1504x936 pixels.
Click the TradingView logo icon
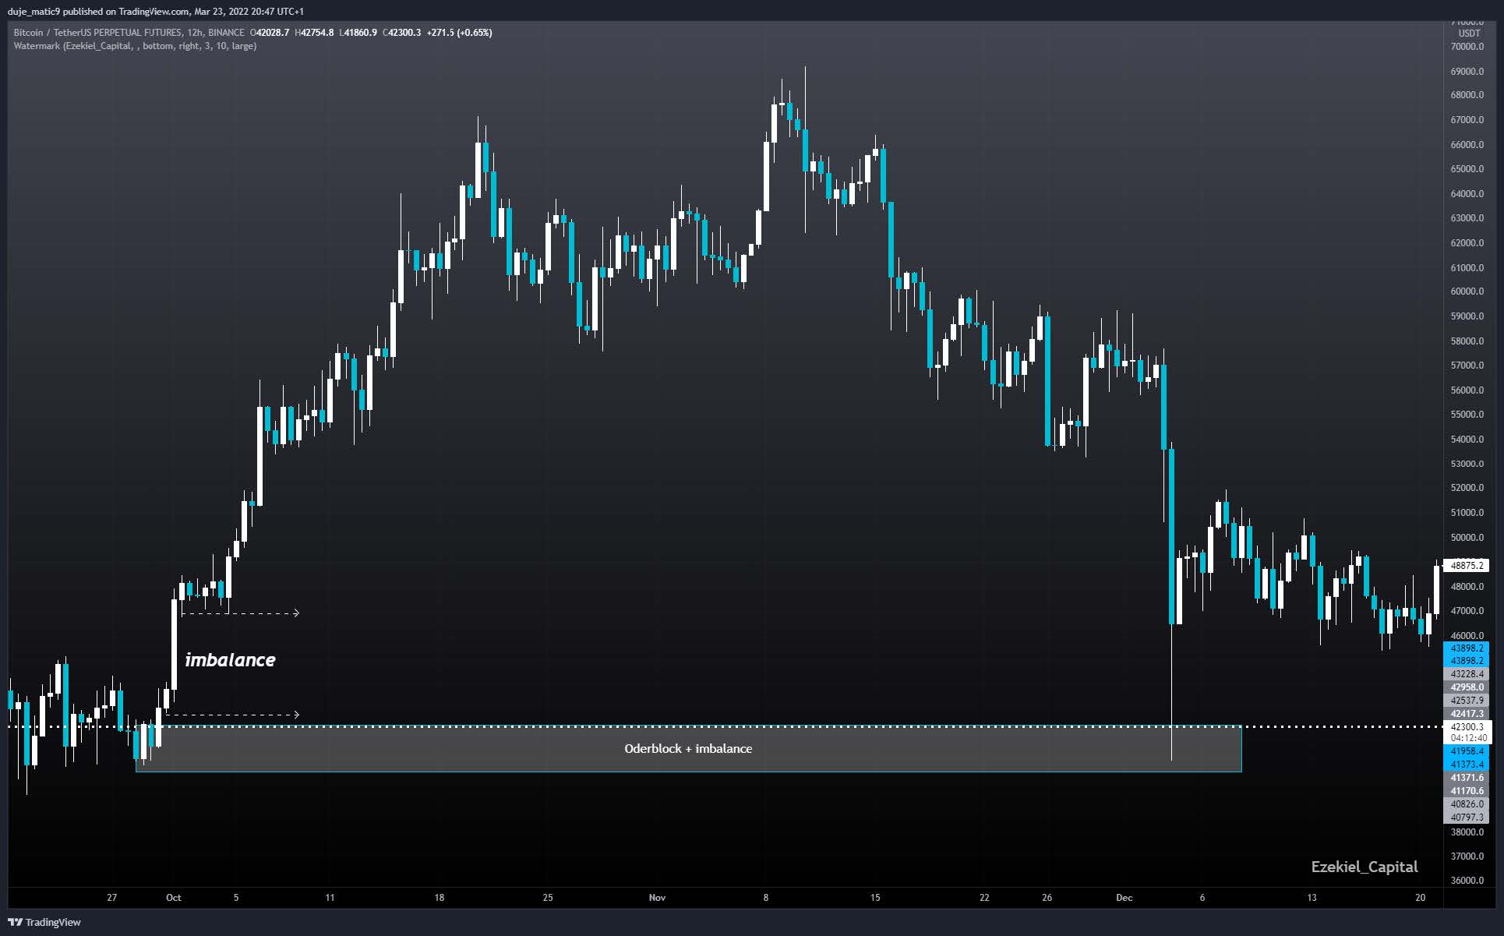pyautogui.click(x=16, y=922)
